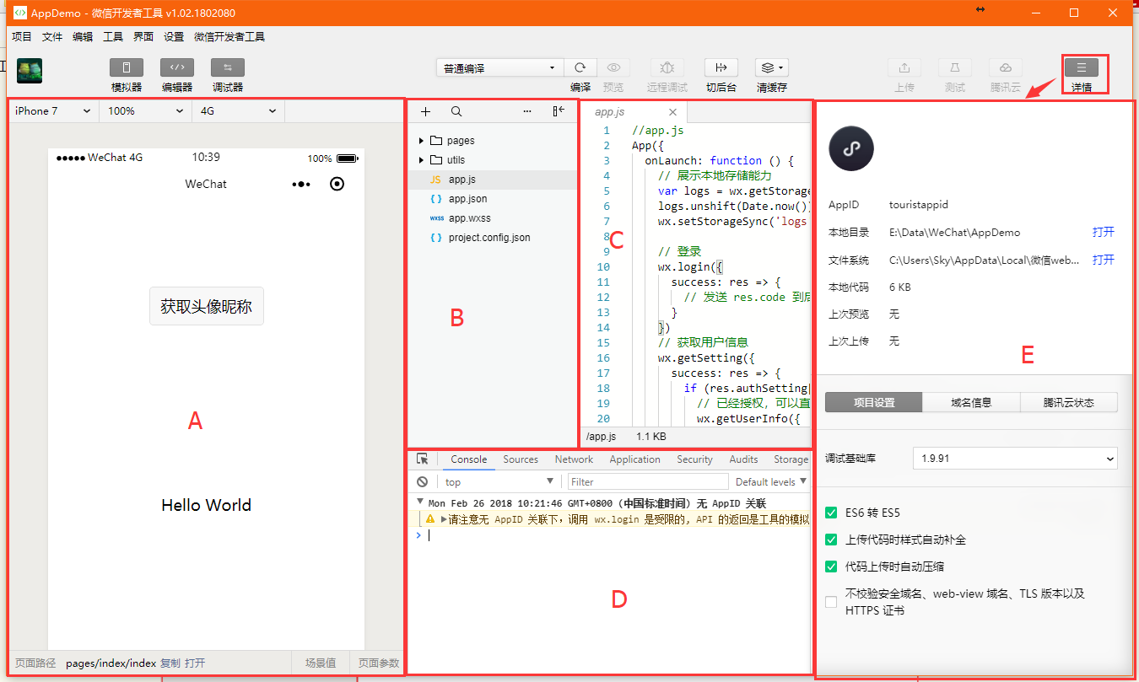Toggle the ES6 转 ES5 checkbox

click(x=832, y=513)
